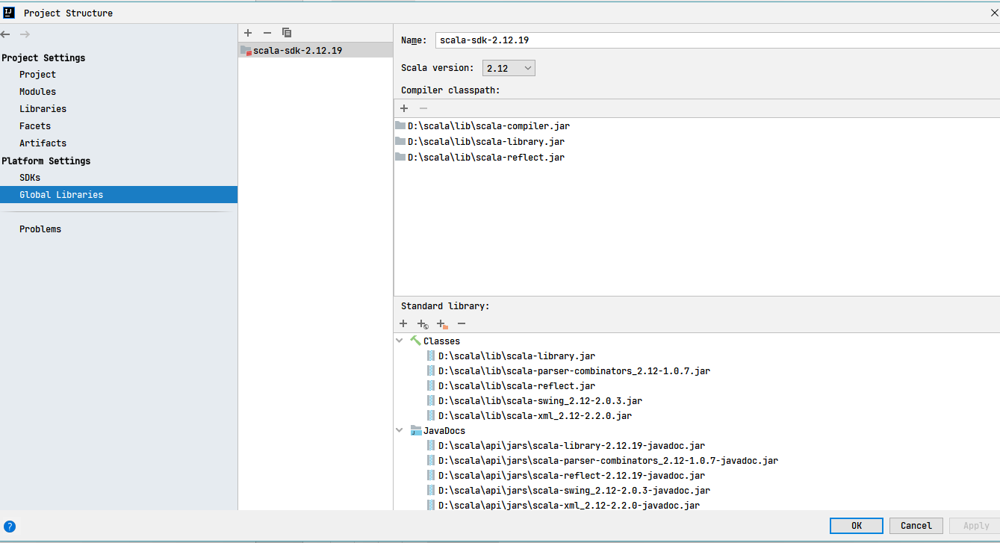Open the Scala version dropdown
This screenshot has height=543, width=1000.
[x=509, y=68]
